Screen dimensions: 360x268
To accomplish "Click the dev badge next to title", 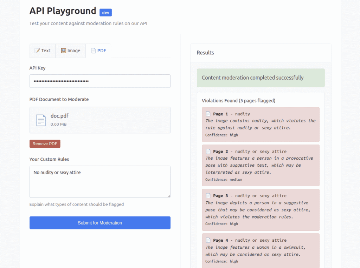I will coord(105,12).
